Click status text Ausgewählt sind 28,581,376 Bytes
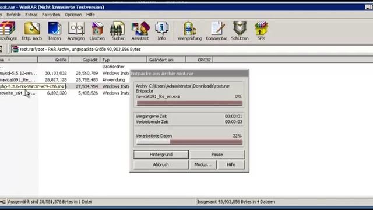 coord(50,202)
